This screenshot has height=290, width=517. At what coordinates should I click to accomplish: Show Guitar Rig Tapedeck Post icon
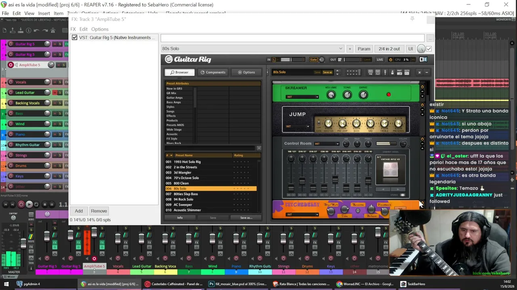(x=378, y=72)
